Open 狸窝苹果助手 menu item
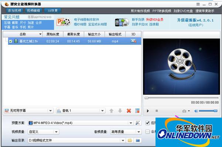222x147 pixels. [205, 11]
